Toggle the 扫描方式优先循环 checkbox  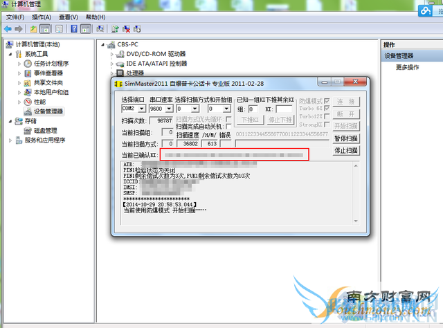pyautogui.click(x=229, y=119)
